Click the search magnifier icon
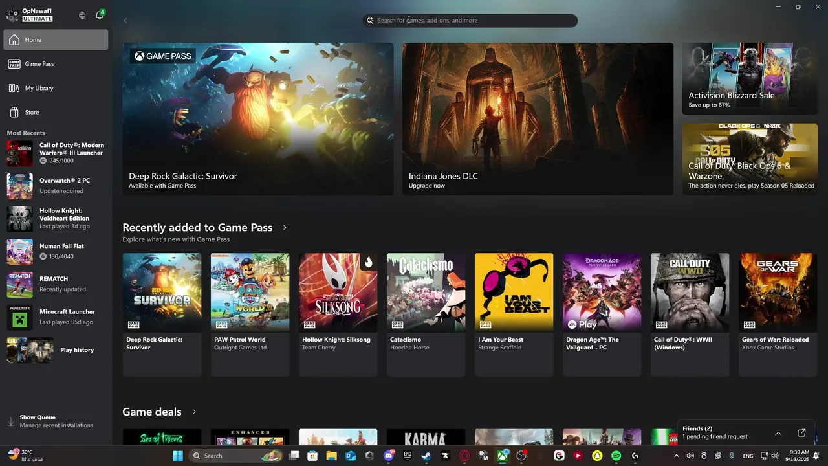Screen dimensions: 828x466 pos(370,21)
